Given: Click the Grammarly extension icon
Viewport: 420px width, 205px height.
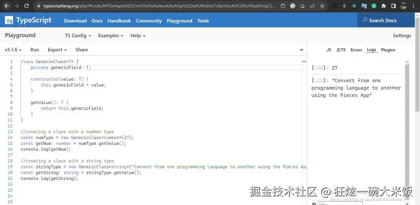Looking at the screenshot, I should pos(374,6).
